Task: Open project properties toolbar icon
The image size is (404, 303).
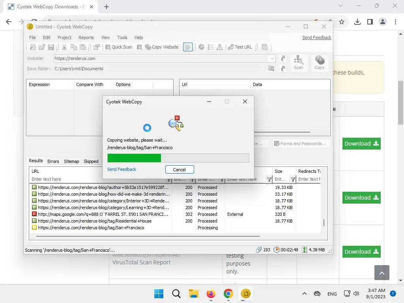Action: (x=96, y=47)
